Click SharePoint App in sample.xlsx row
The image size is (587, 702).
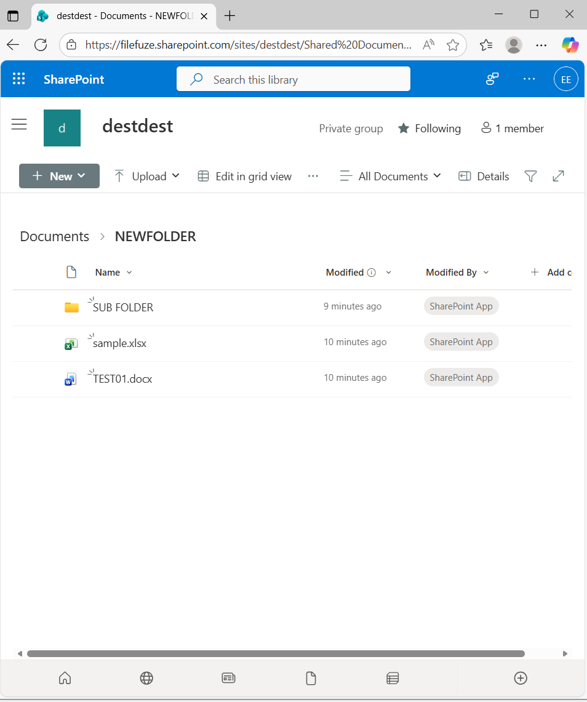click(x=461, y=342)
